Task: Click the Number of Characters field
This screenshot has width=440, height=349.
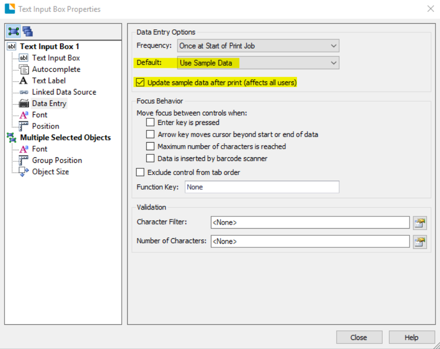Action: point(310,241)
